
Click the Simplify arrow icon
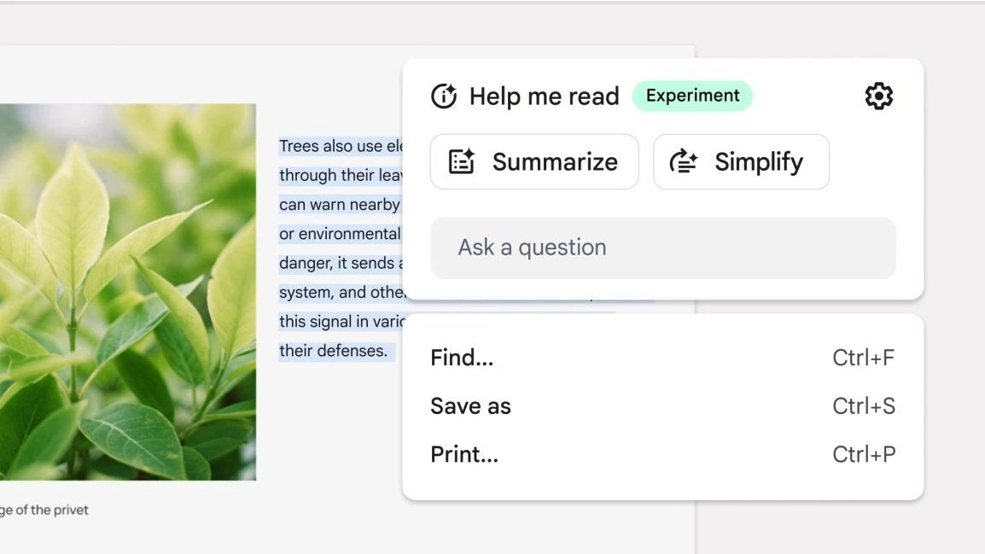pos(684,161)
